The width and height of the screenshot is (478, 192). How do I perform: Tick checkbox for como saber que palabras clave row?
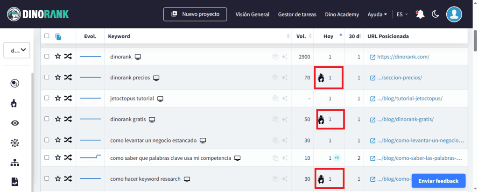point(47,158)
